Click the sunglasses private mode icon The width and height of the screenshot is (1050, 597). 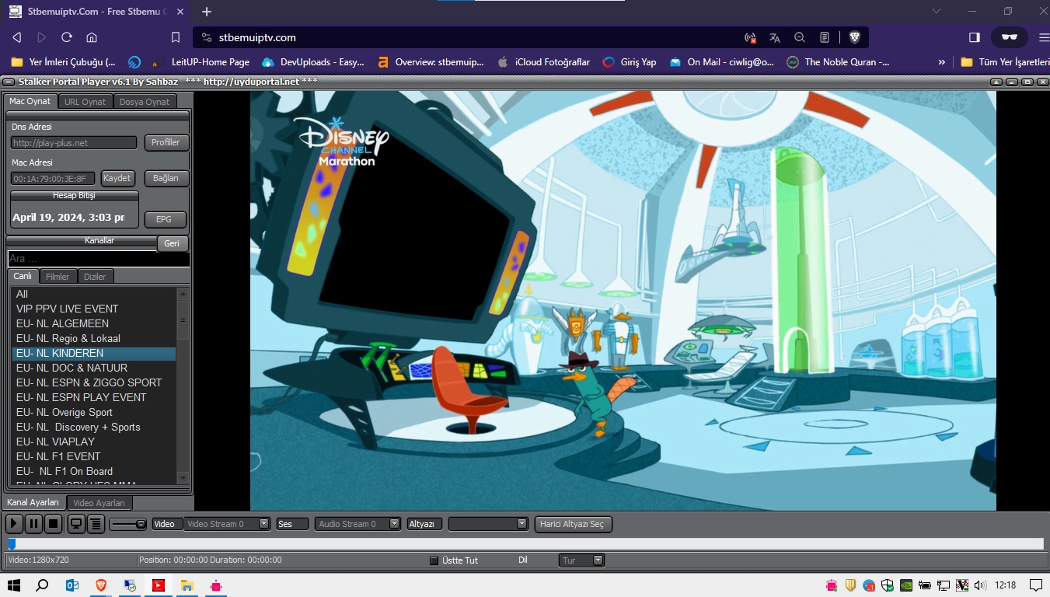pyautogui.click(x=1009, y=37)
